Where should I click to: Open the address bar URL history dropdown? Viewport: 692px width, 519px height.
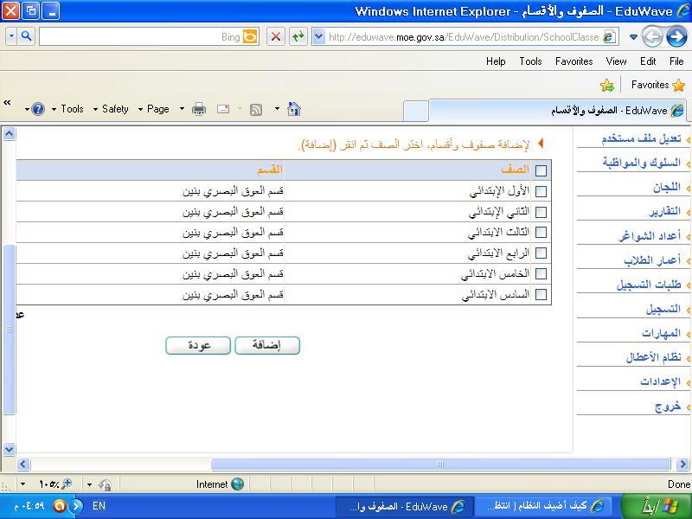coord(317,36)
